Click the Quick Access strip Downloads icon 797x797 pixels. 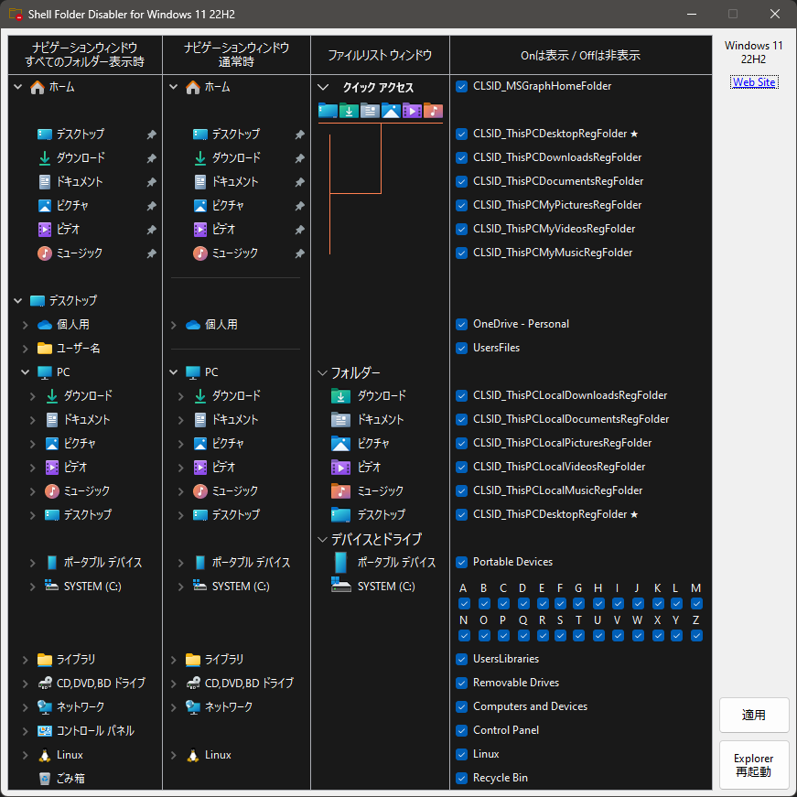pos(349,111)
